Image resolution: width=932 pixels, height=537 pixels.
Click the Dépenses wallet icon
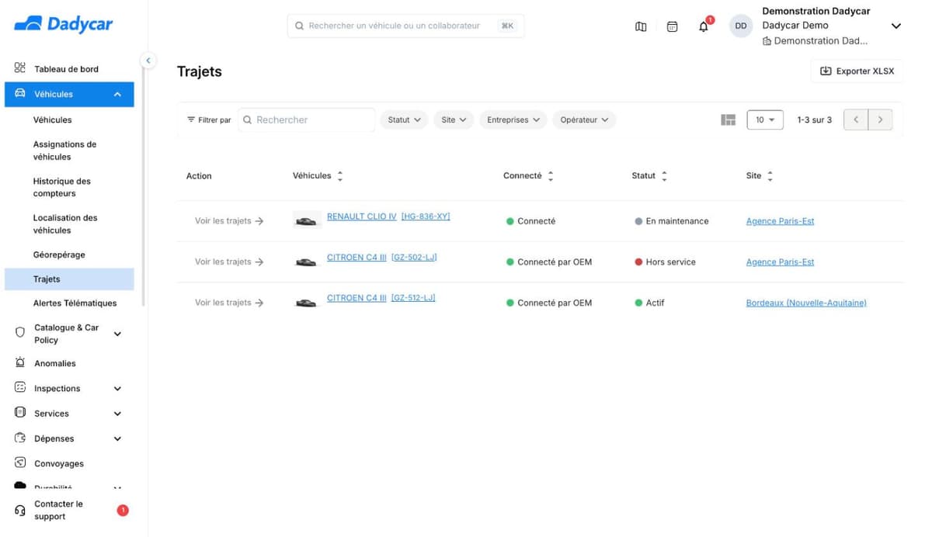(x=20, y=438)
